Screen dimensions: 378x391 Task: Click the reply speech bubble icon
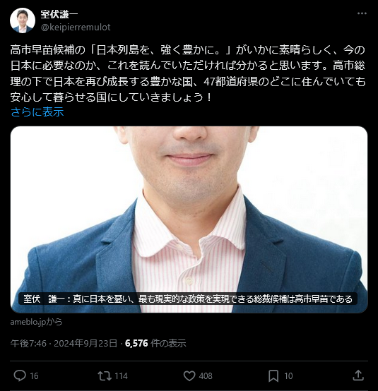(x=20, y=375)
